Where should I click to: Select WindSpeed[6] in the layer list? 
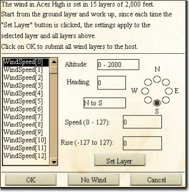pyautogui.click(x=26, y=109)
